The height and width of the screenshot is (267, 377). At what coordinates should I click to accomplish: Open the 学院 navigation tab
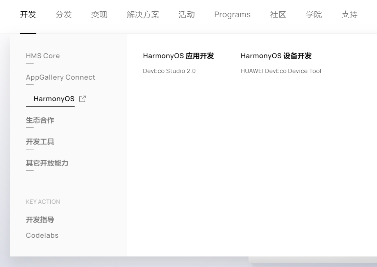tap(314, 14)
